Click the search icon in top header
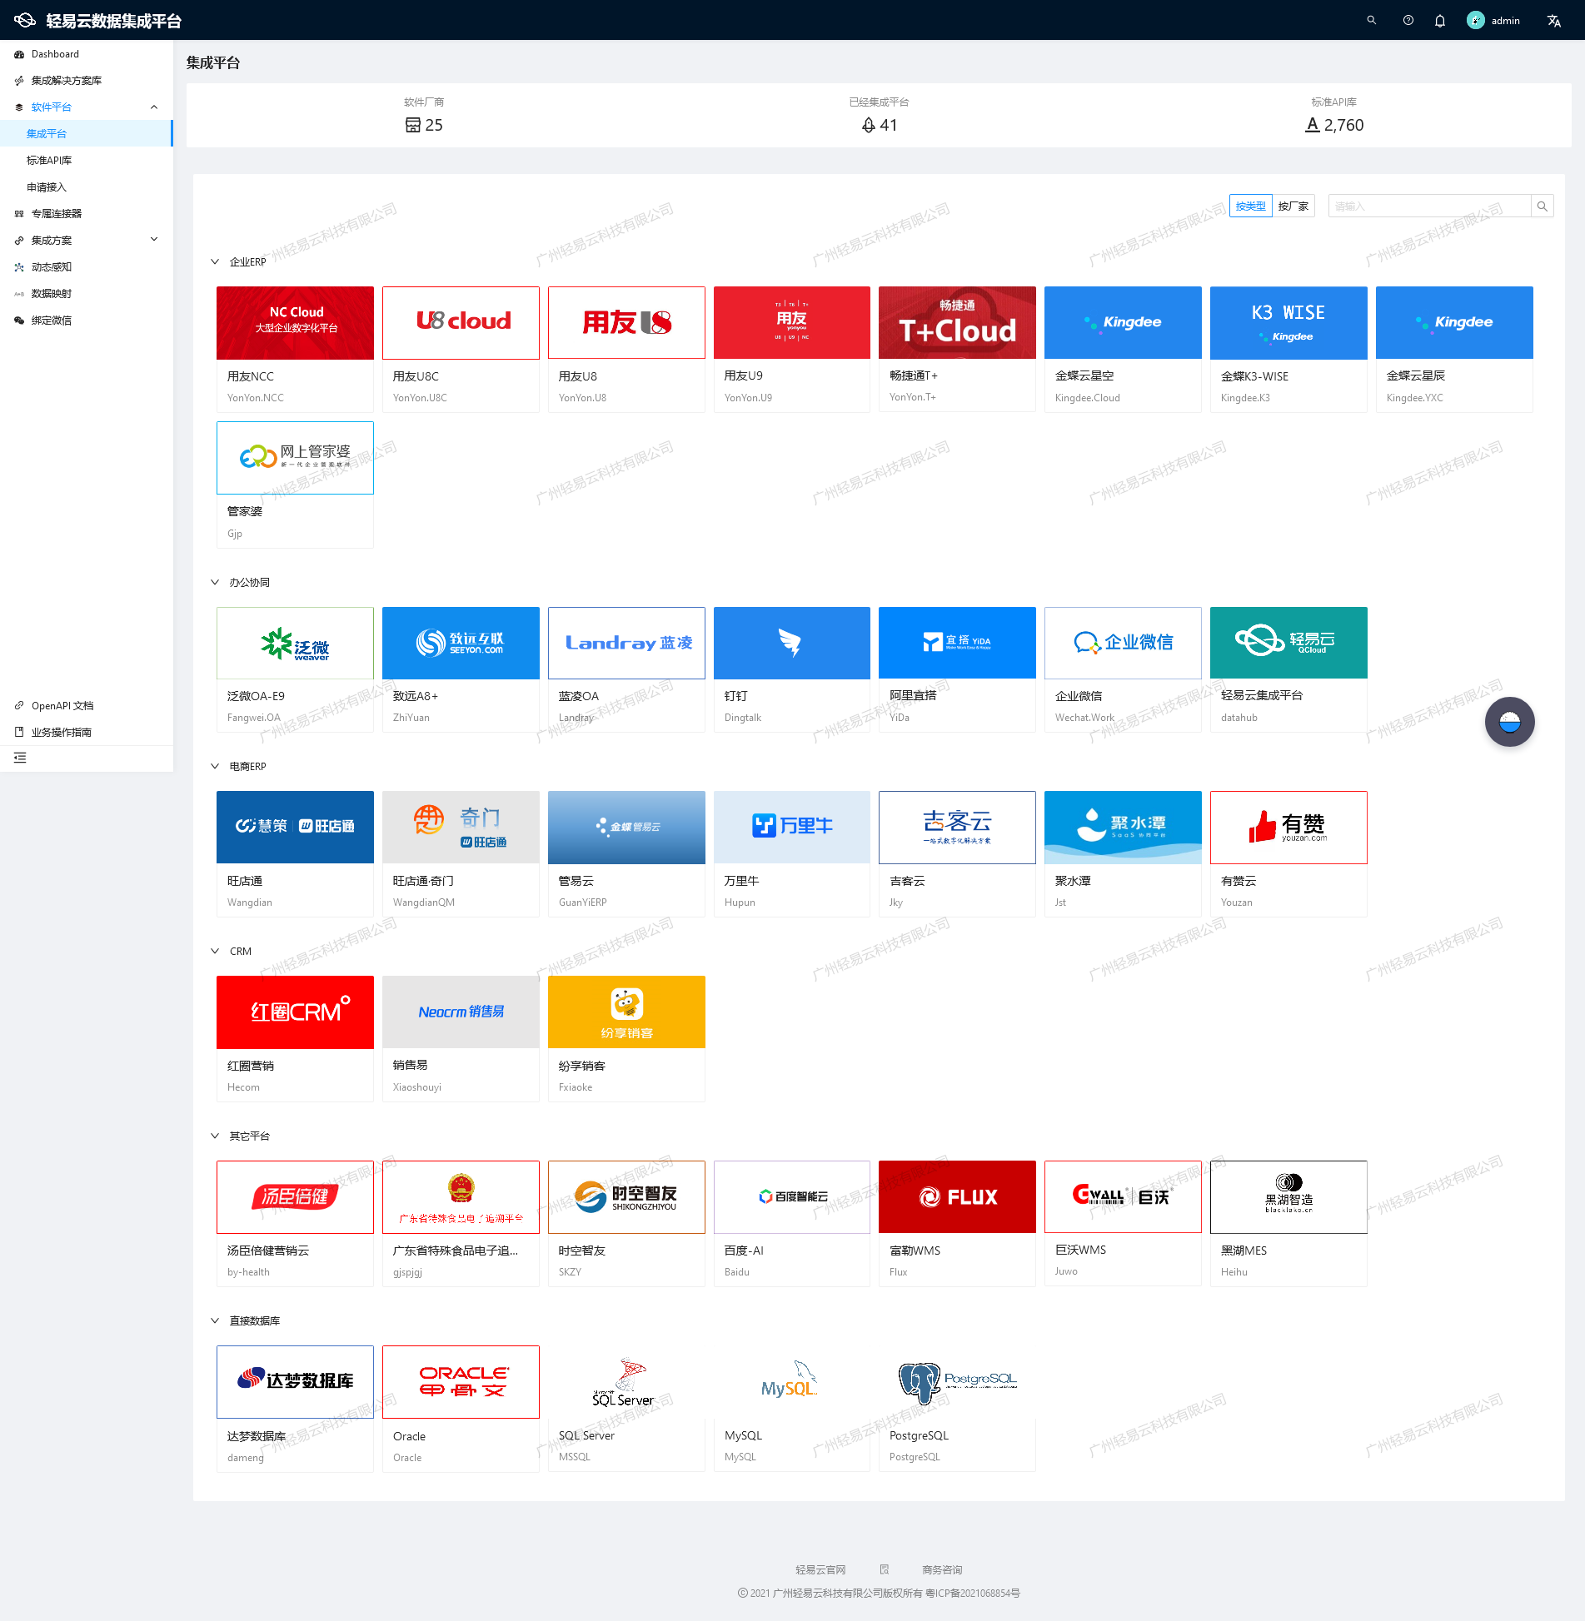 (1371, 20)
